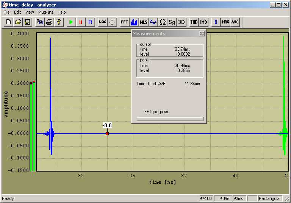Toggle the AVG averaging button
The width and height of the screenshot is (291, 203).
[x=235, y=22]
